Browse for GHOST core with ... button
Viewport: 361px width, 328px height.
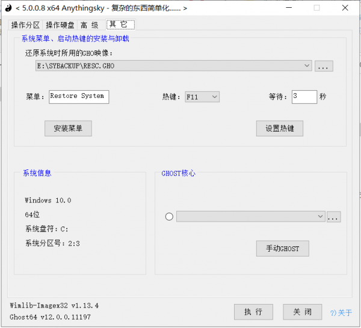(333, 216)
